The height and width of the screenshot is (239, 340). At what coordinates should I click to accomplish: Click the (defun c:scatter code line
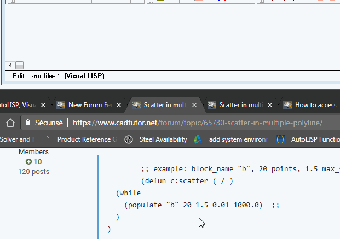(187, 181)
